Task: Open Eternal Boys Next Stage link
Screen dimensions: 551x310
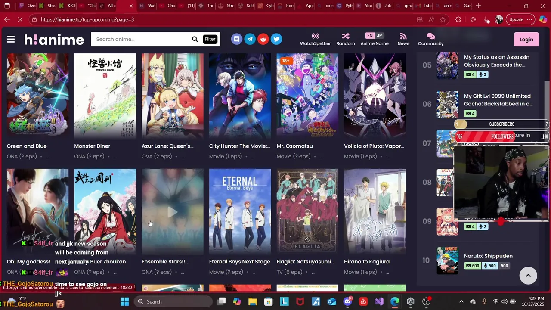Action: click(x=239, y=262)
